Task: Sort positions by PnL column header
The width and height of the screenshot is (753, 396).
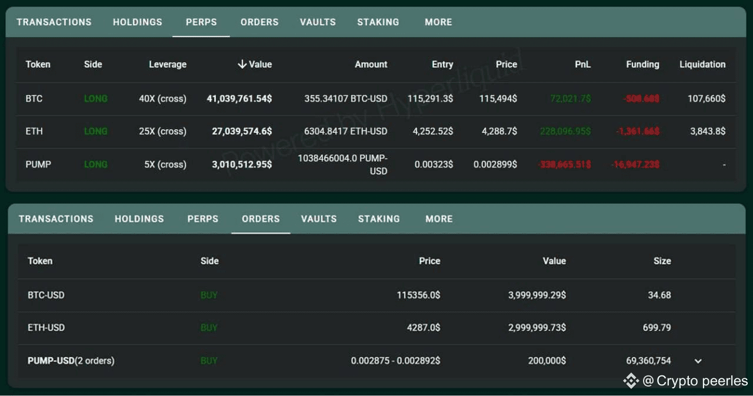Action: [582, 65]
